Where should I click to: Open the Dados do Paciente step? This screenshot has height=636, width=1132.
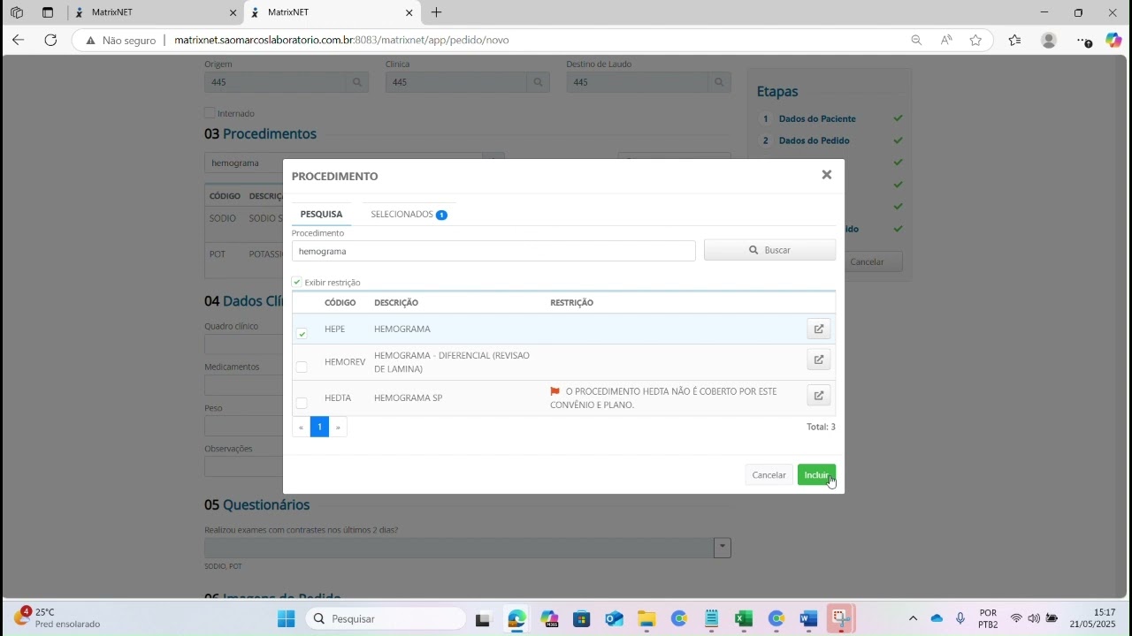(817, 118)
